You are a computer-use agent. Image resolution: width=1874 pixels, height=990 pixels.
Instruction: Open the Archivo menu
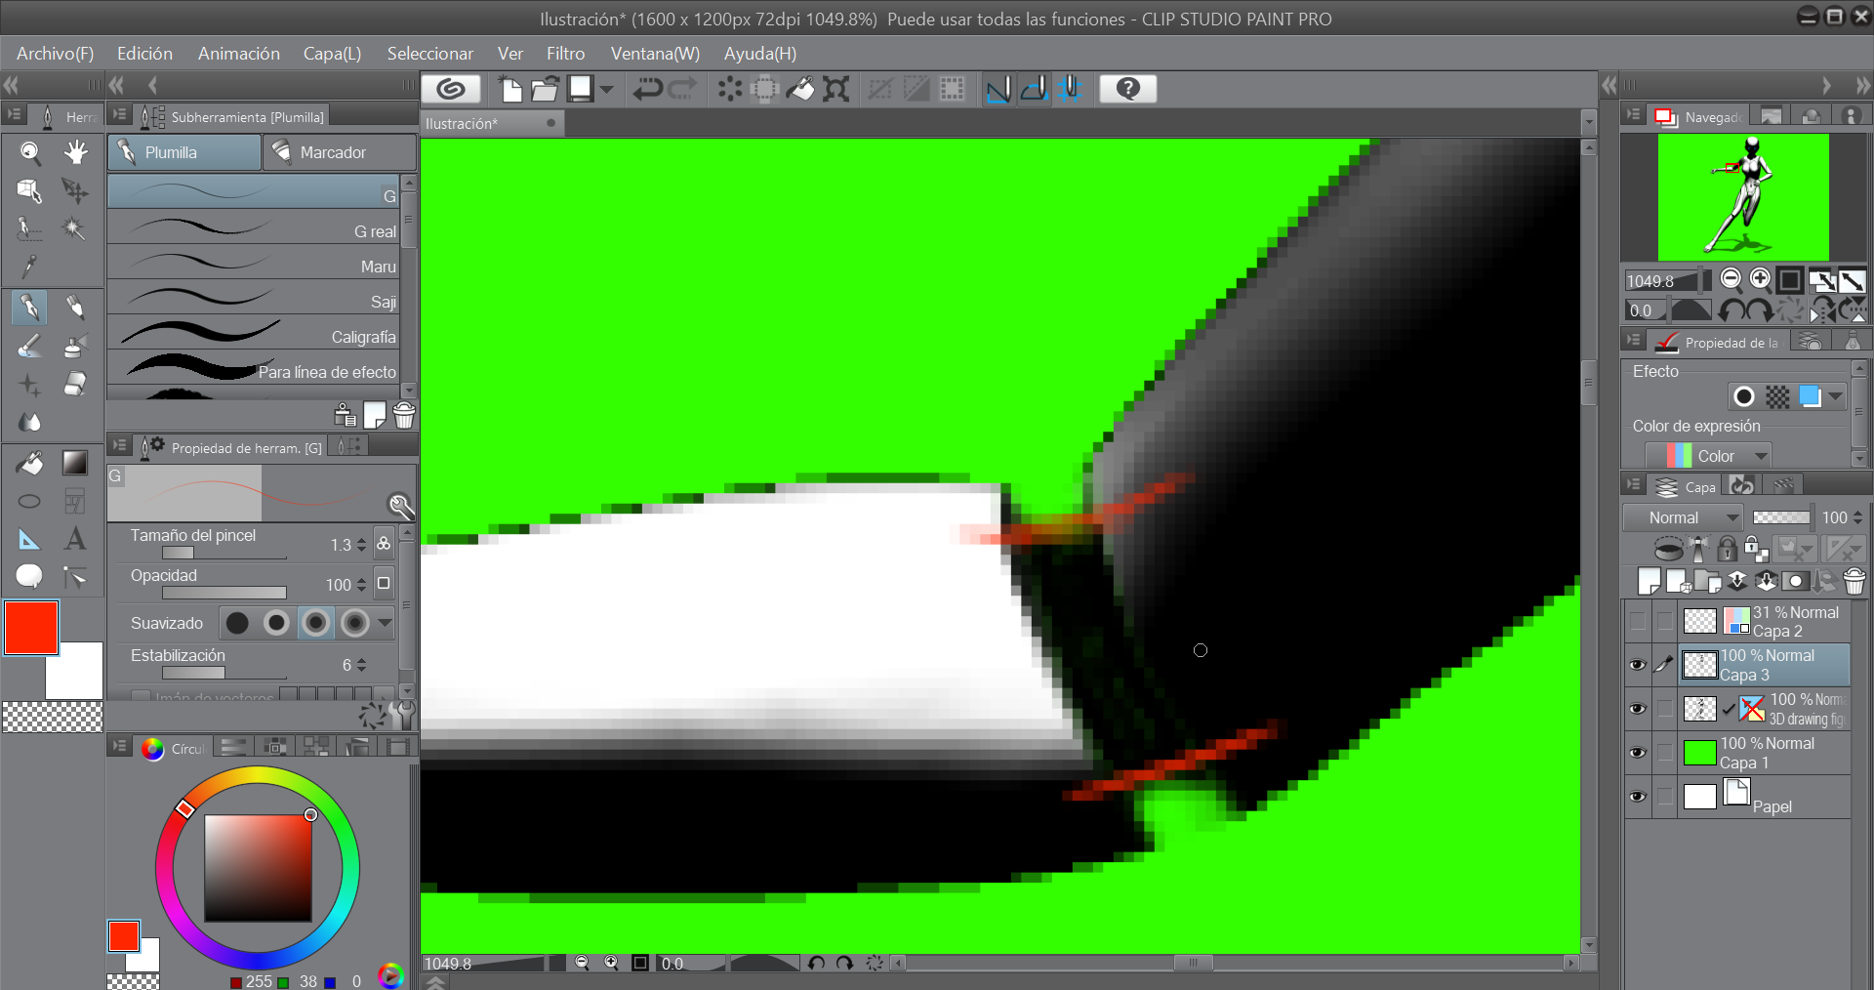(x=55, y=54)
